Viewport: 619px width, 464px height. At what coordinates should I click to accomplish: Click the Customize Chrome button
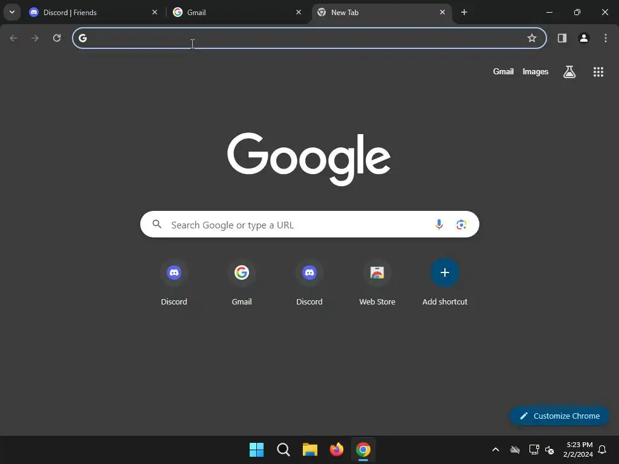(559, 416)
